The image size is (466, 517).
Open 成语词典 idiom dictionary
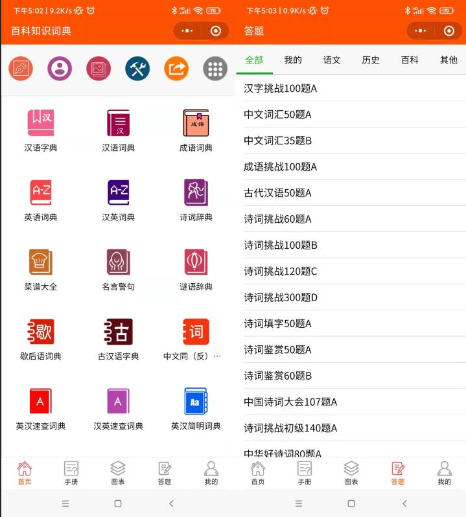click(x=196, y=131)
